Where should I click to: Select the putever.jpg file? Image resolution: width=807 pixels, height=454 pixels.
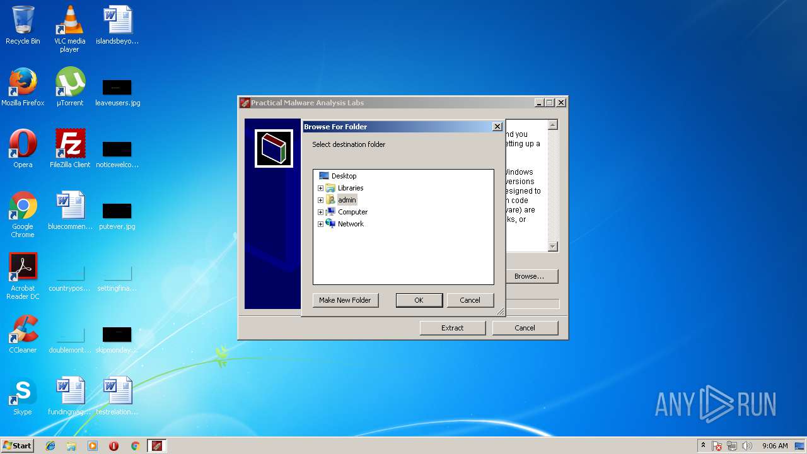tap(117, 215)
